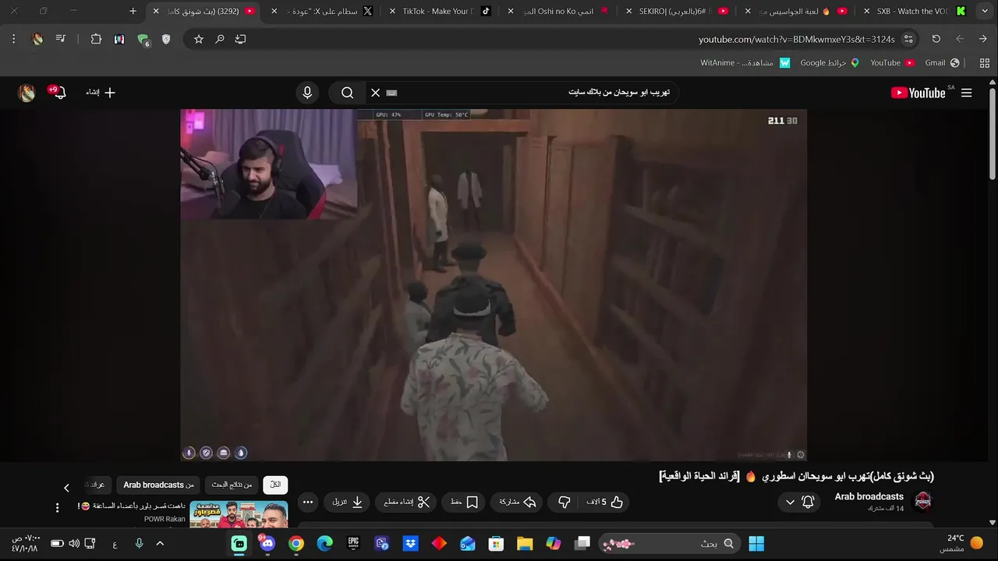Switch to the لعبة الجواسيس tab
Image resolution: width=998 pixels, height=561 pixels.
(x=795, y=11)
